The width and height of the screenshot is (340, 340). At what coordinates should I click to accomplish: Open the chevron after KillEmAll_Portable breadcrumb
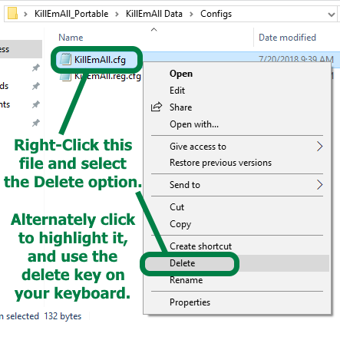(117, 14)
